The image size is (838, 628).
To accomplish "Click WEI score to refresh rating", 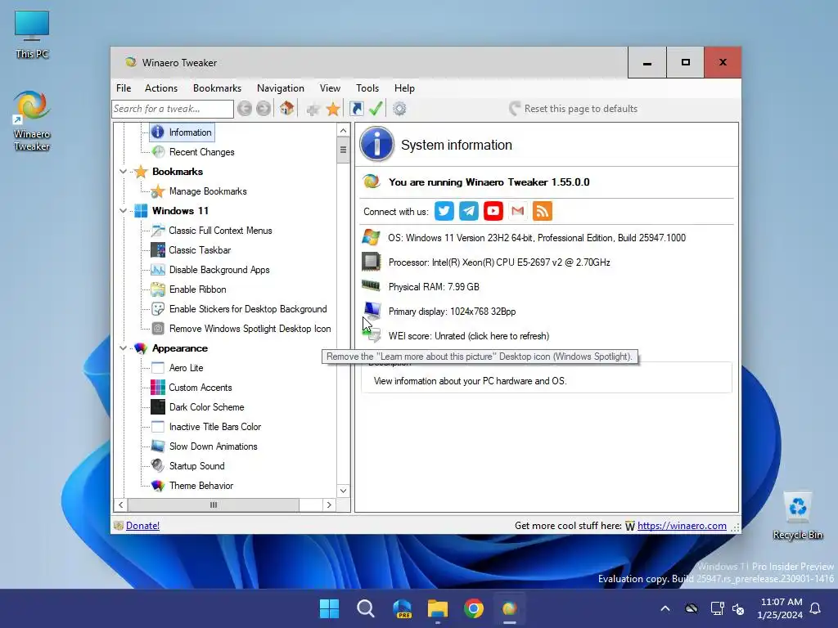I will [x=469, y=336].
